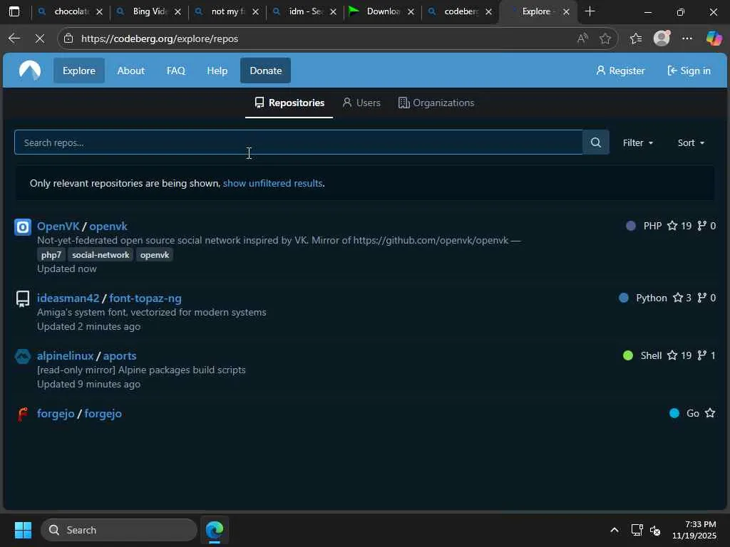
Task: Click the muted volume tray icon
Action: pyautogui.click(x=656, y=530)
